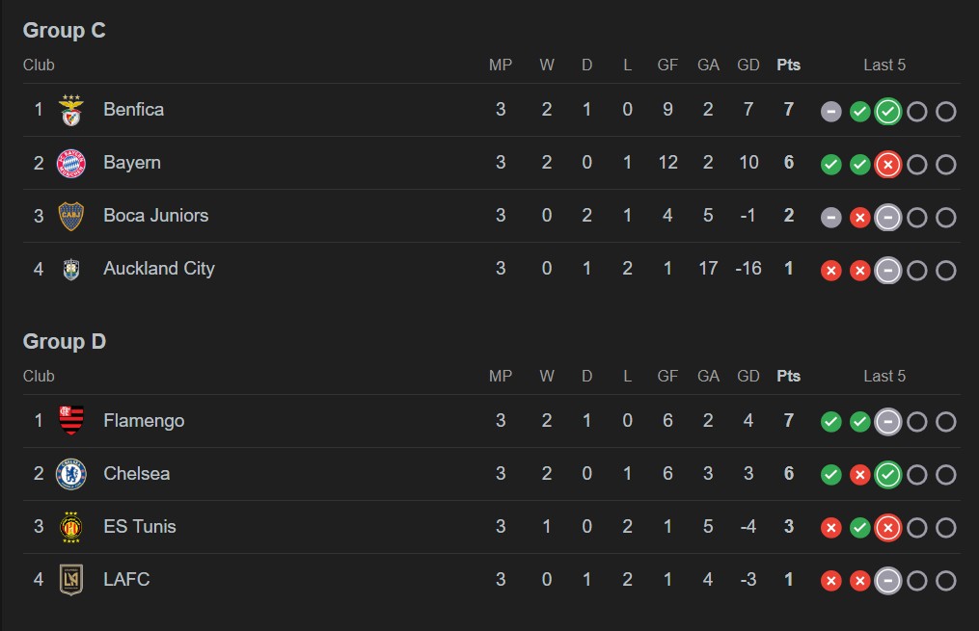
Task: Click the Last 5 header in Group D
Action: click(884, 377)
